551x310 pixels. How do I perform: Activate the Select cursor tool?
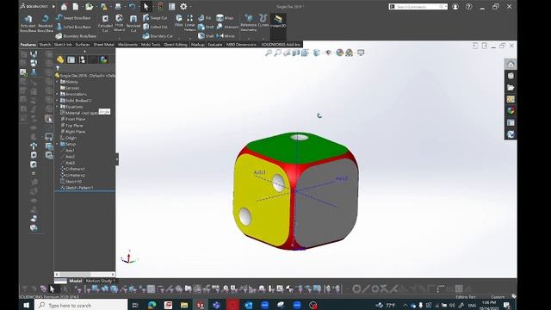(x=146, y=6)
